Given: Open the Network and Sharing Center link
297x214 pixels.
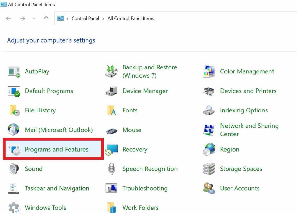Looking at the screenshot, I should (249, 130).
